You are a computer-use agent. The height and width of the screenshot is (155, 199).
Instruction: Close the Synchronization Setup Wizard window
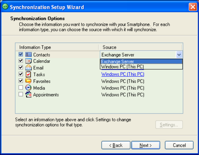pos(193,7)
